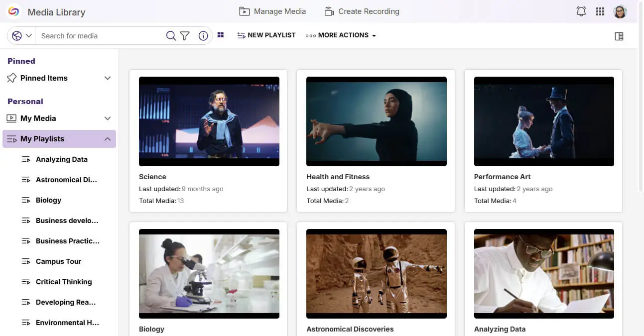Expand the Pinned Items section

(107, 78)
